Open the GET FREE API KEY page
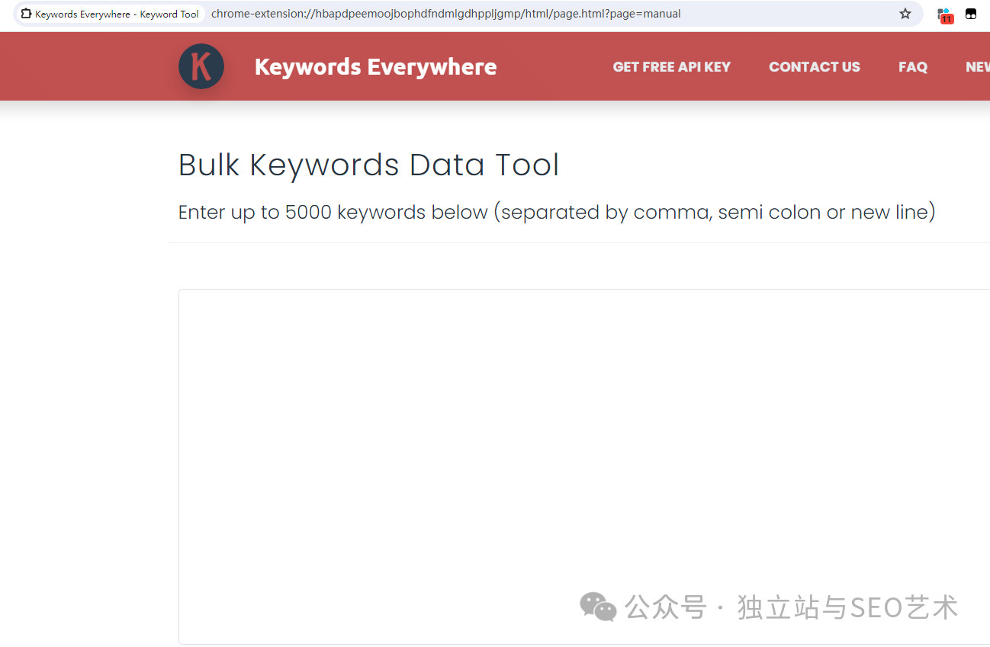Screen dimensions: 990x647 pyautogui.click(x=671, y=67)
